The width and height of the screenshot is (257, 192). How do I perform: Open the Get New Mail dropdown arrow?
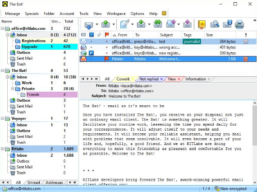(97, 24)
